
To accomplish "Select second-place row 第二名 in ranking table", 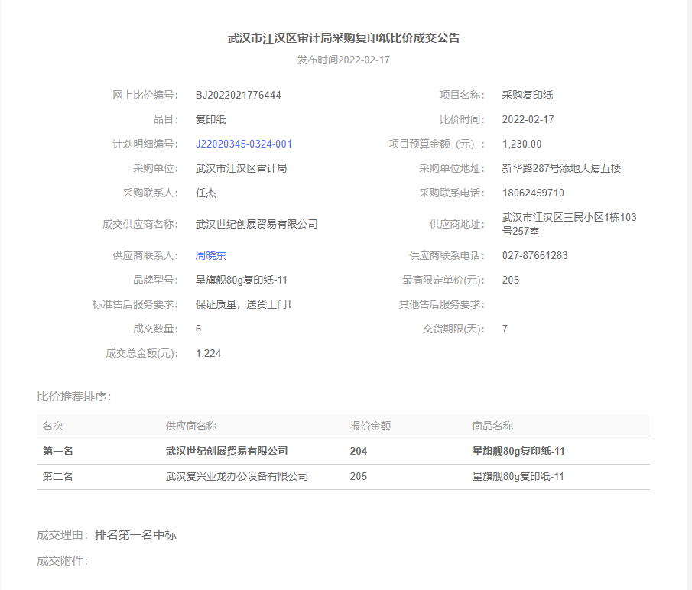I will [x=58, y=477].
